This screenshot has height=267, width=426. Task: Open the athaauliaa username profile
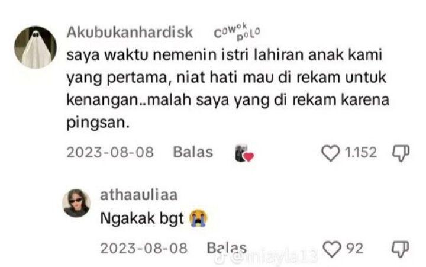(x=139, y=195)
